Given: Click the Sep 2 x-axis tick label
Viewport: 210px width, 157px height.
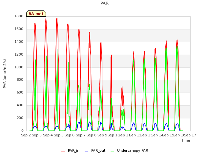Looking at the screenshot, I should (x=26, y=135).
